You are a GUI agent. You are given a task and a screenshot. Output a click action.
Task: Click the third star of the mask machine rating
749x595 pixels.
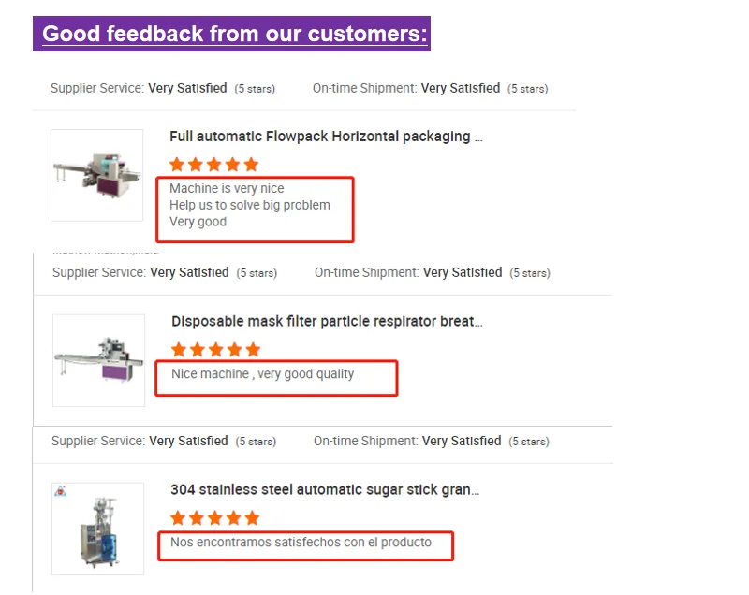[x=215, y=350]
